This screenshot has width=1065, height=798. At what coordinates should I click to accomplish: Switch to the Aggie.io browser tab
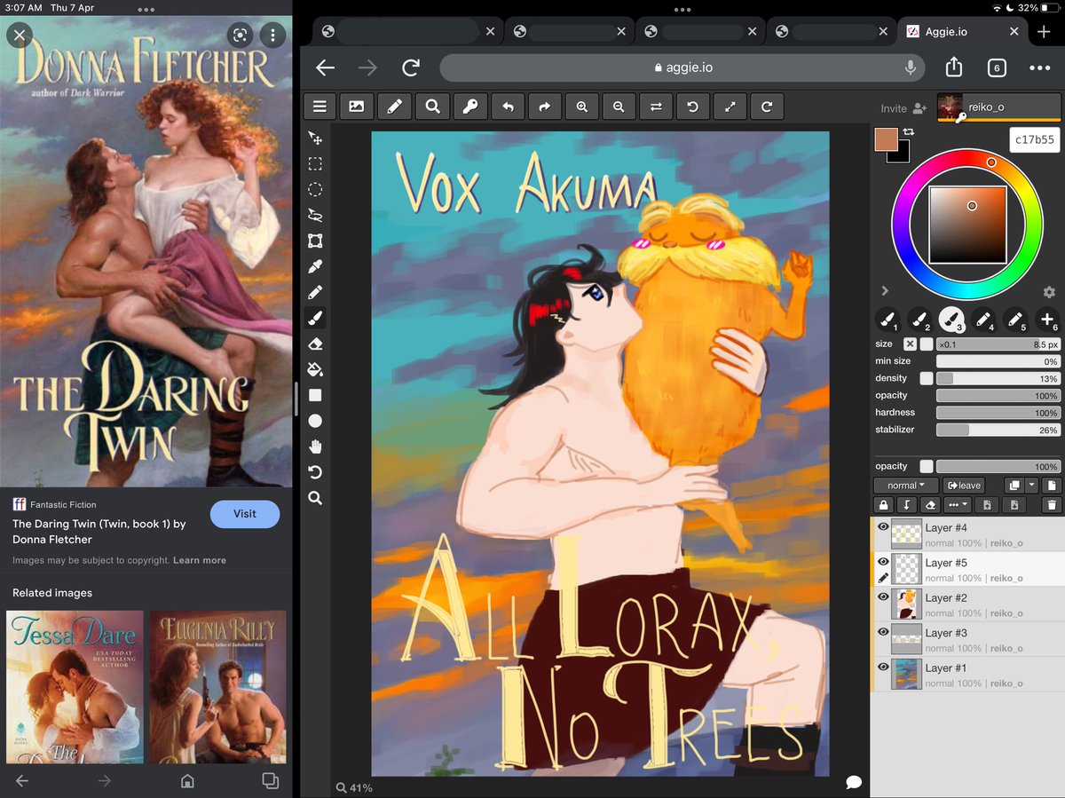pyautogui.click(x=962, y=31)
